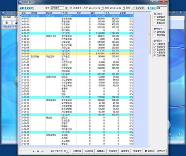Toggle the 집행비율 checkbox
The height and width of the screenshot is (156, 186).
click(x=155, y=55)
